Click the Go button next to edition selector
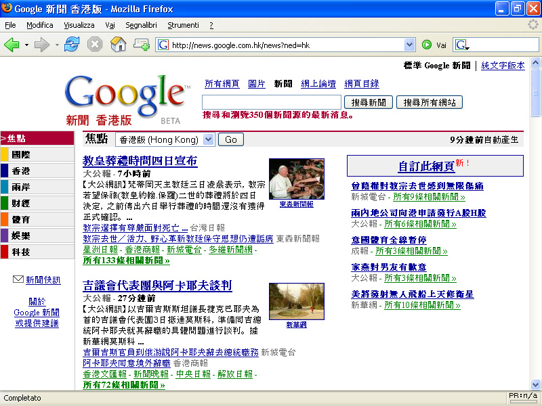Image resolution: width=542 pixels, height=406 pixels. [x=231, y=139]
